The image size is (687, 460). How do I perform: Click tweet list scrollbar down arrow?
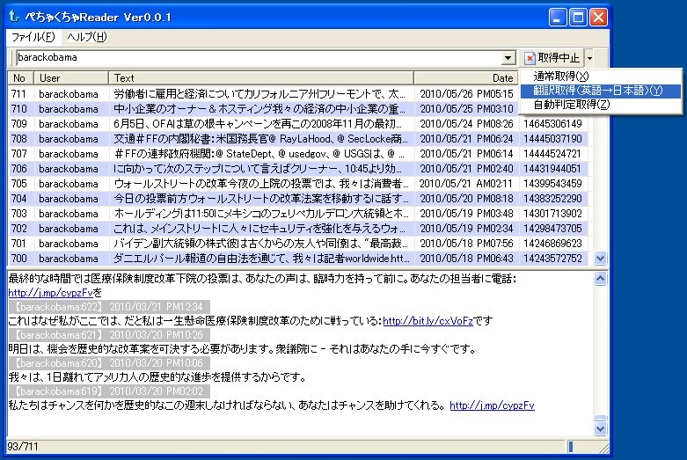point(600,259)
